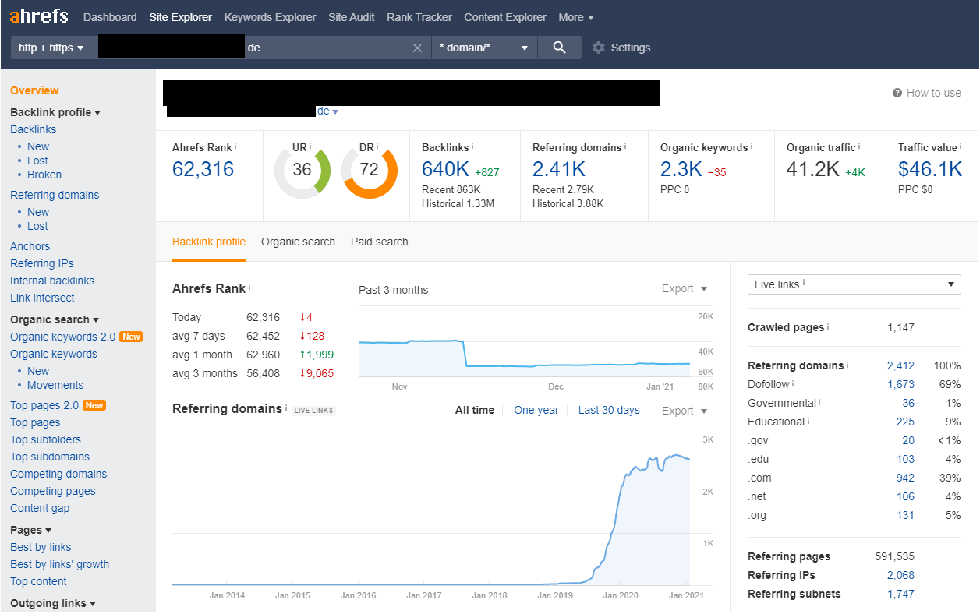Viewport: 980px width, 614px height.
Task: Show One year referring domains range
Action: [536, 410]
